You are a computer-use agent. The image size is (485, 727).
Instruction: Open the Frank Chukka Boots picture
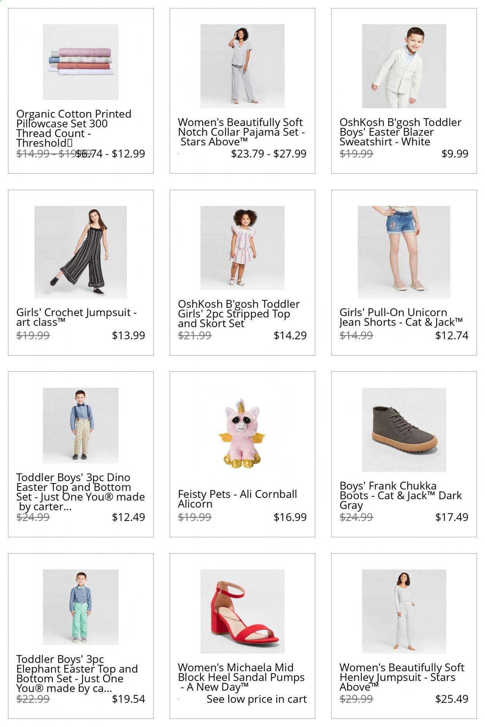[x=404, y=430]
